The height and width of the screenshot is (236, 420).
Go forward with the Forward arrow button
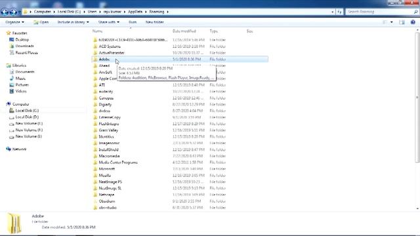coord(13,12)
